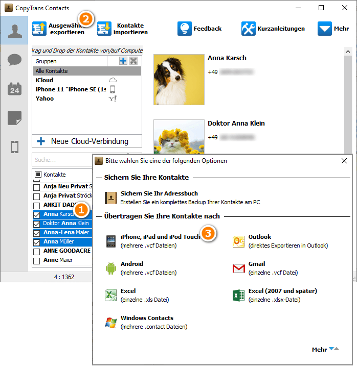Click the 4 : 1362 status count
The image size is (357, 368).
click(x=64, y=277)
